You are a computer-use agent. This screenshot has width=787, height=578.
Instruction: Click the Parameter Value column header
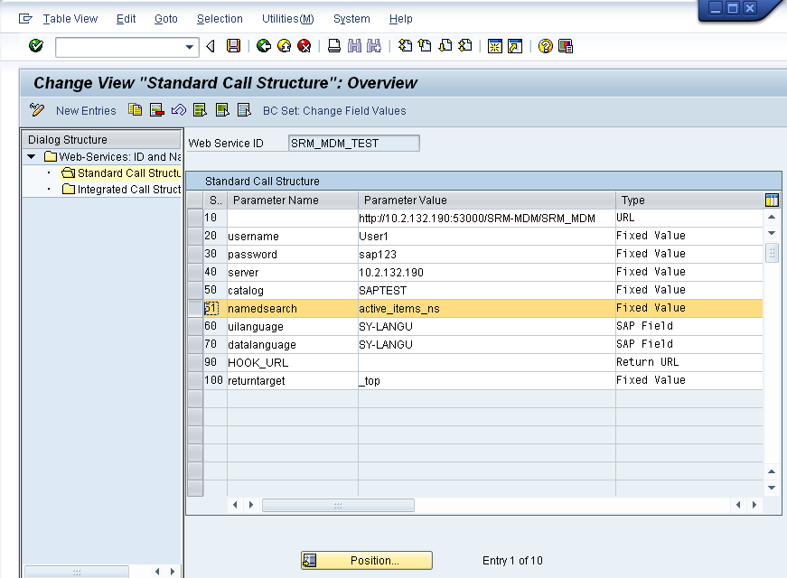pos(487,200)
